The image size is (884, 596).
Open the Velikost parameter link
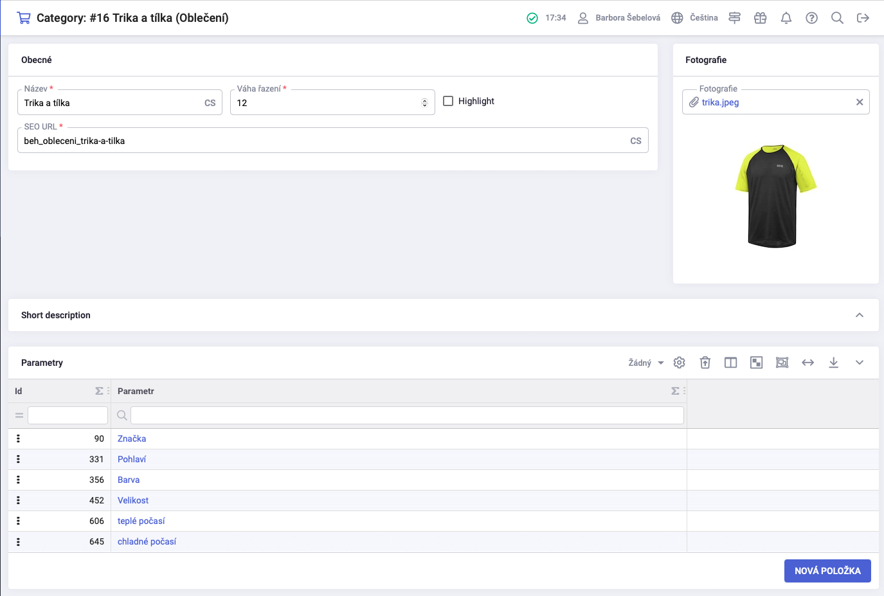click(x=133, y=500)
